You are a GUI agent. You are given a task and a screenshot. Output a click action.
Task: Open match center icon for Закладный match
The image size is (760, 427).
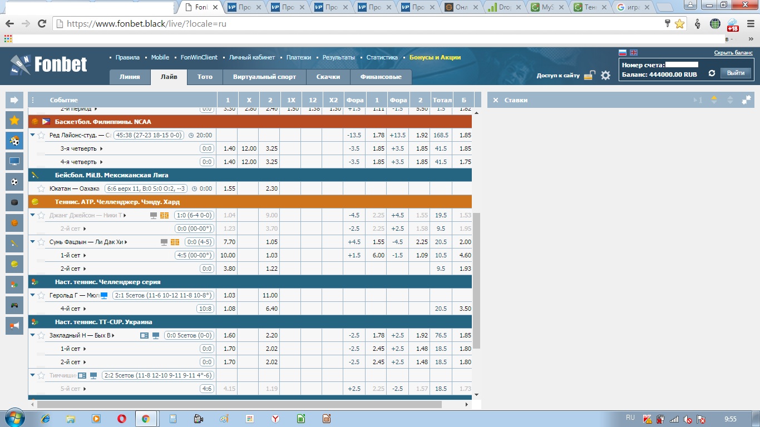(144, 335)
